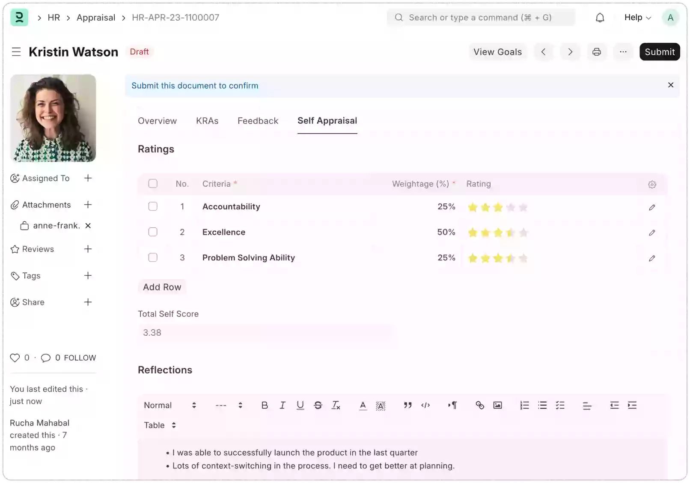Open the Normal paragraph style dropdown
This screenshot has width=690, height=483.
[169, 405]
